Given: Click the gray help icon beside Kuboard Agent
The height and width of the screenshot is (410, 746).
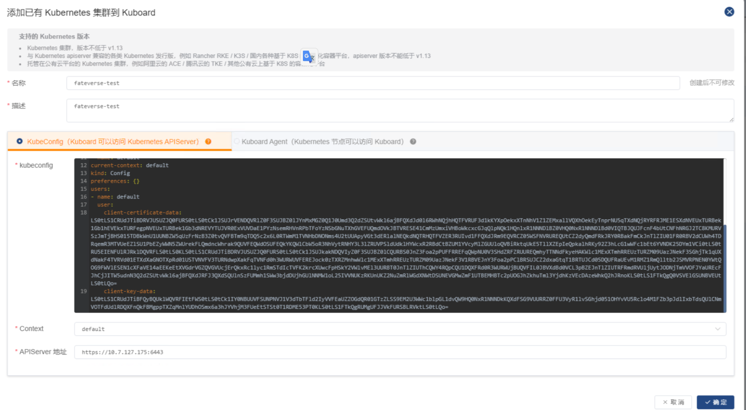Looking at the screenshot, I should (413, 141).
